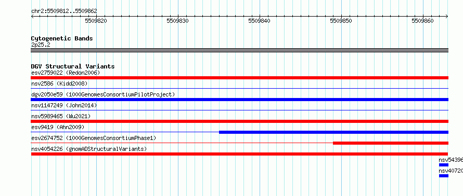Click the thick red esv2674752 segment
This screenshot has width=463, height=196.
coord(391,143)
